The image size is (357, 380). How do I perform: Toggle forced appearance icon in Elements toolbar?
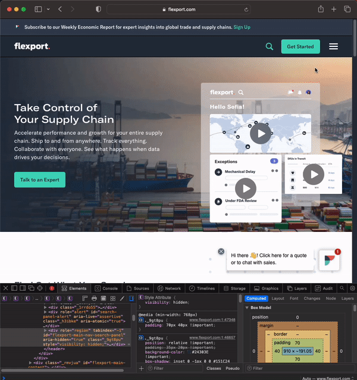(x=104, y=299)
